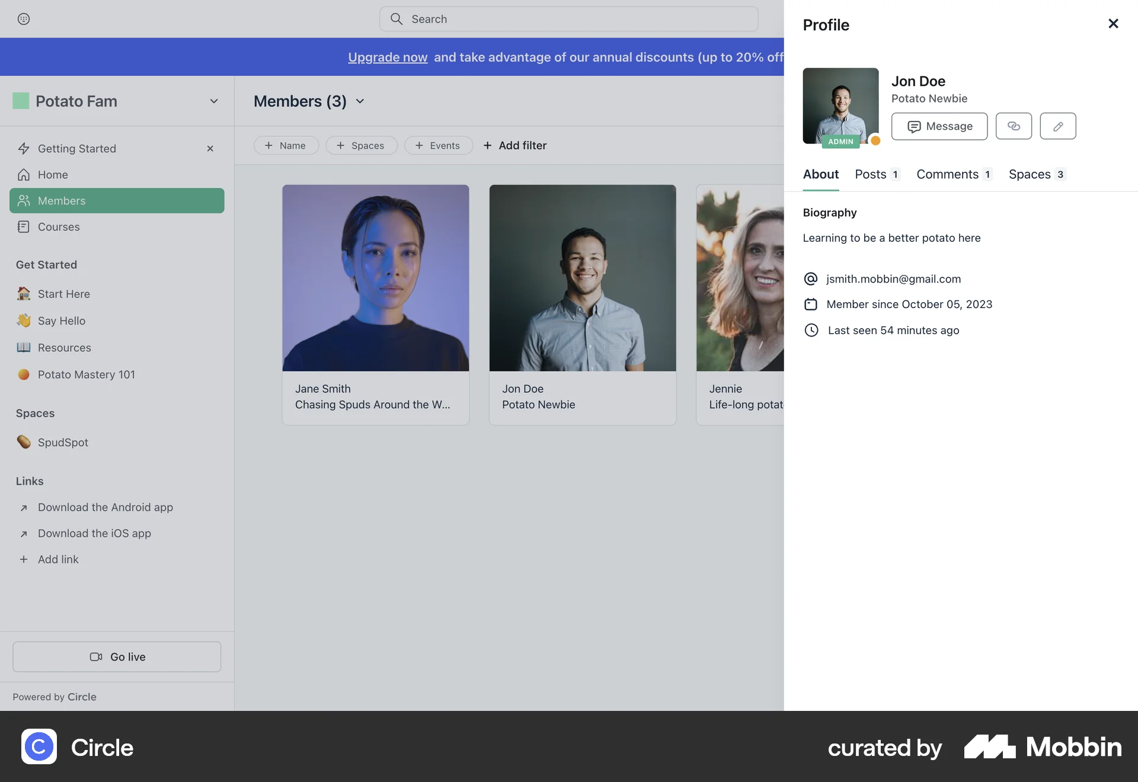The image size is (1138, 782).
Task: Switch to the Posts tab
Action: point(870,174)
